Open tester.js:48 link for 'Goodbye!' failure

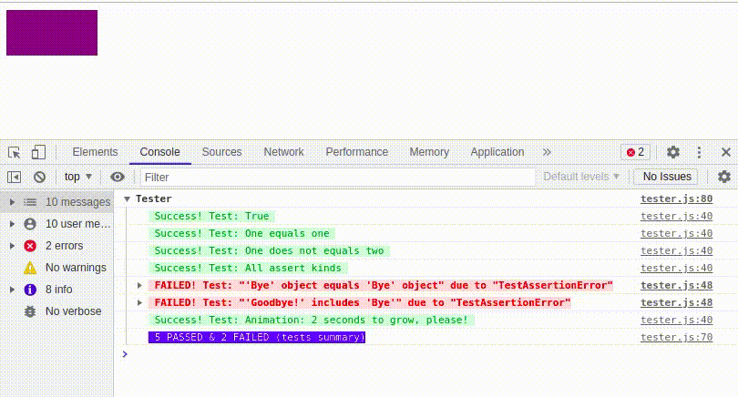tap(676, 302)
